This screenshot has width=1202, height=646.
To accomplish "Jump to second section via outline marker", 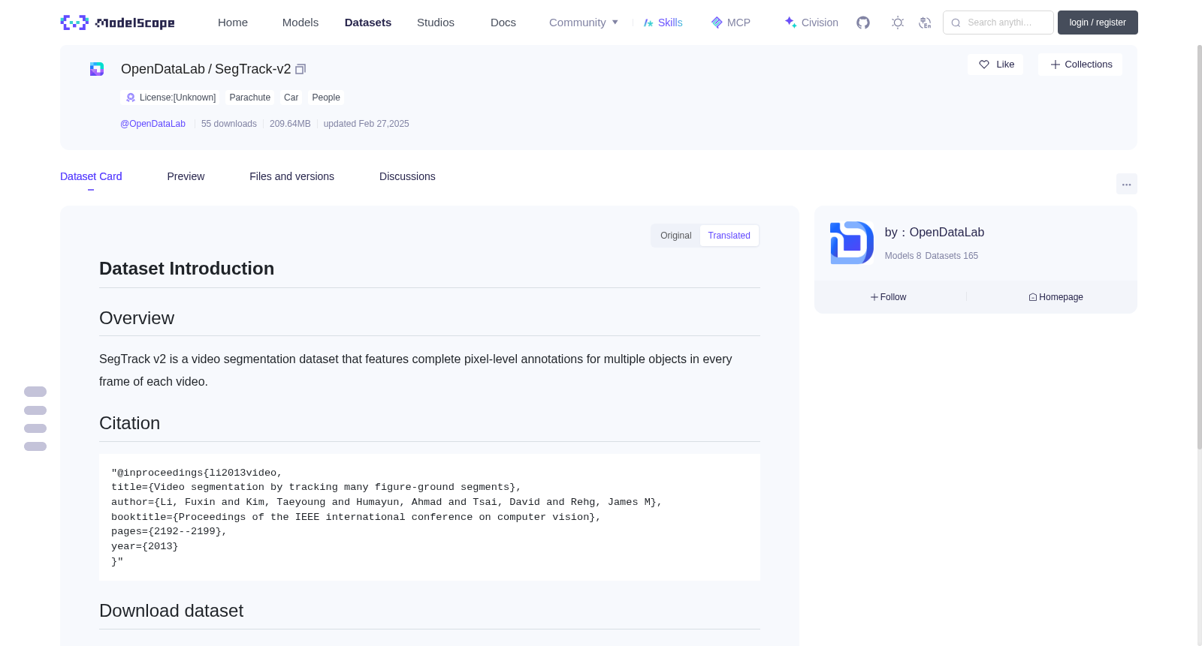I will pyautogui.click(x=35, y=410).
